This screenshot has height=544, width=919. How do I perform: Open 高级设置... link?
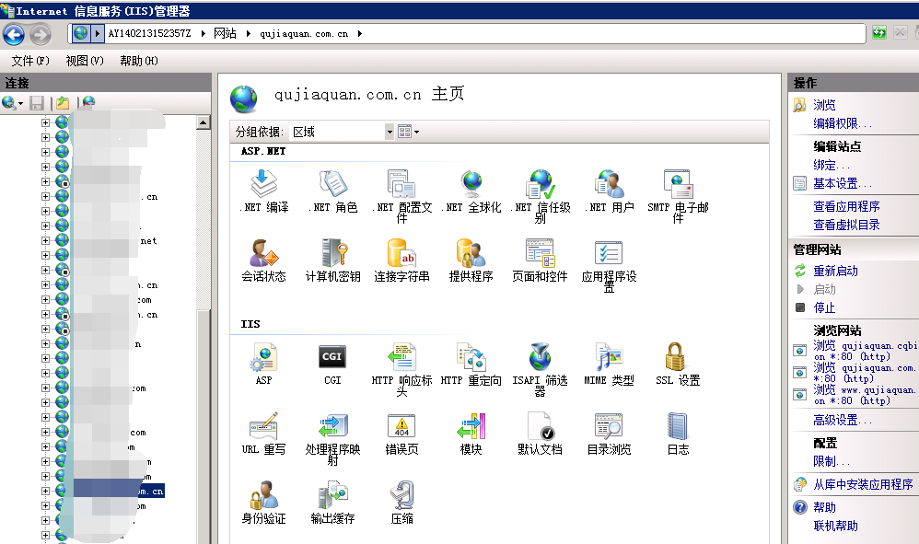click(843, 421)
